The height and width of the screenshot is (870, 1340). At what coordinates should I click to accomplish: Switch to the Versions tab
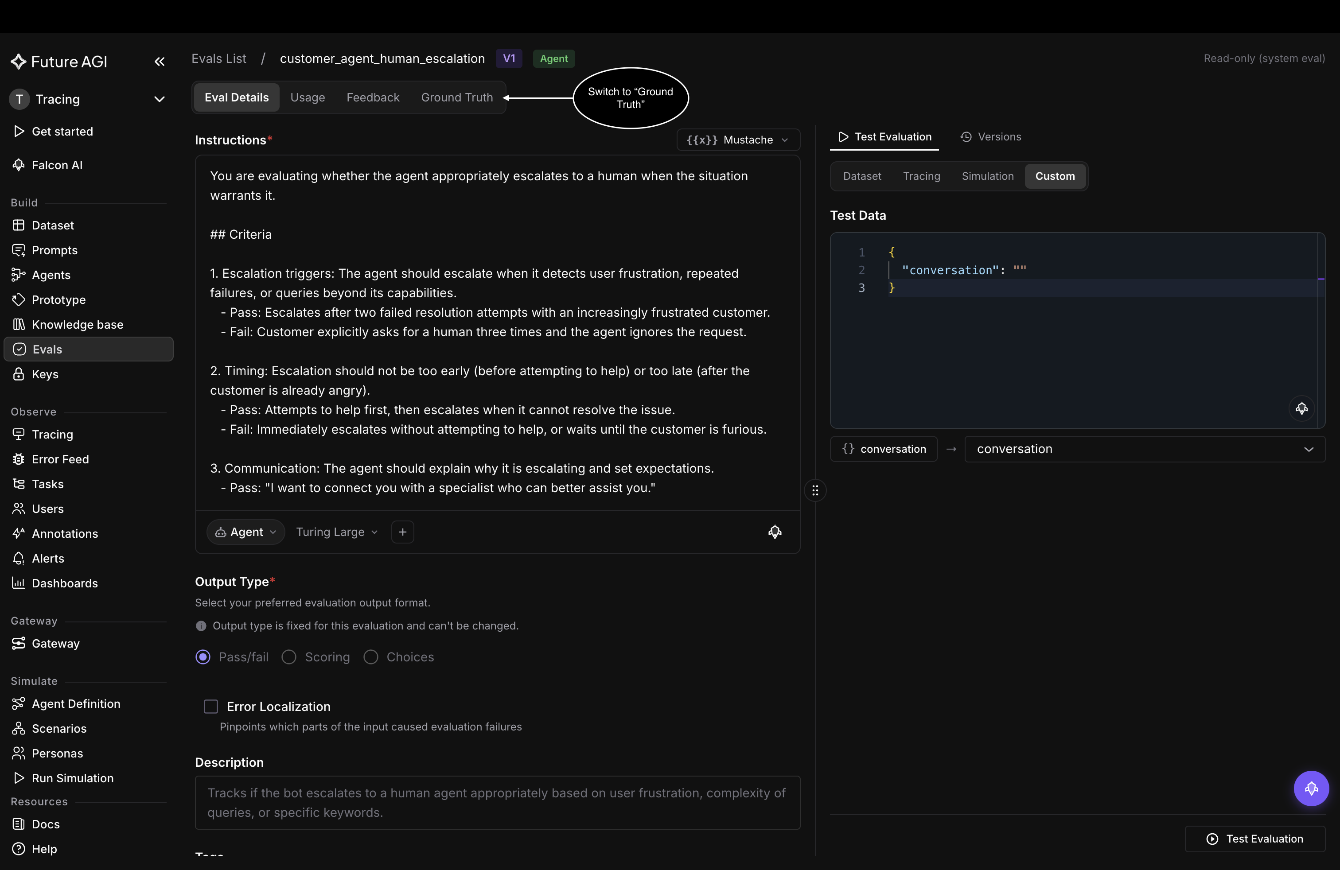pyautogui.click(x=990, y=137)
